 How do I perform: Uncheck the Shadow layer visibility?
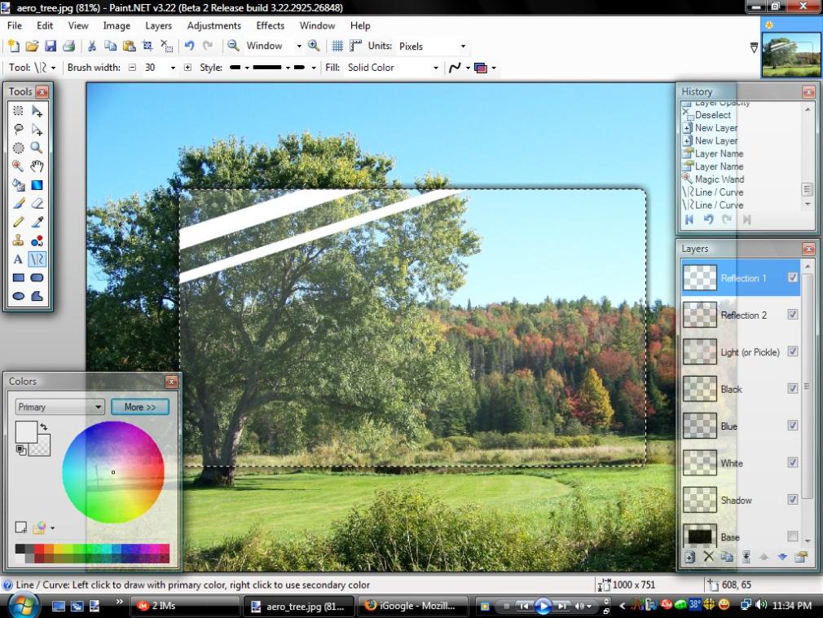[x=792, y=500]
